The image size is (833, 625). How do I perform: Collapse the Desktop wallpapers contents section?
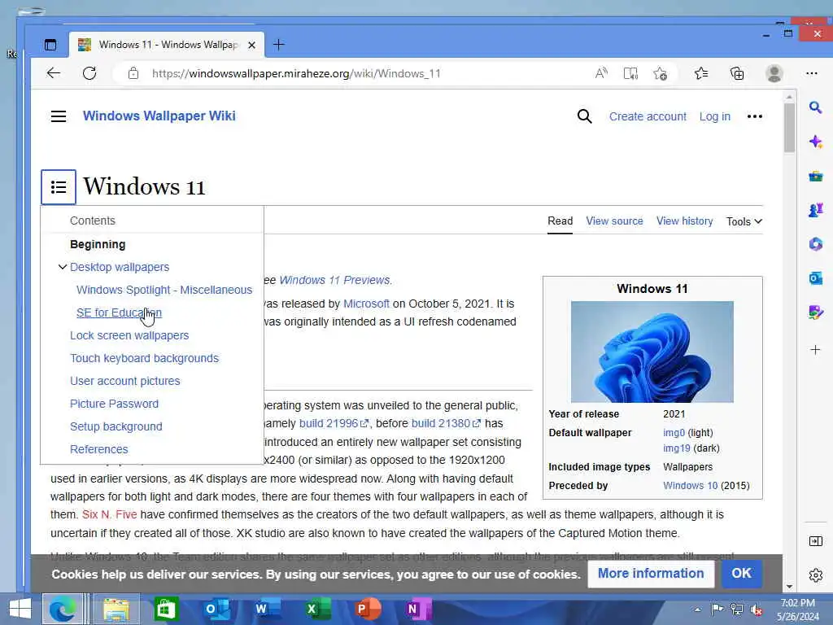[62, 267]
